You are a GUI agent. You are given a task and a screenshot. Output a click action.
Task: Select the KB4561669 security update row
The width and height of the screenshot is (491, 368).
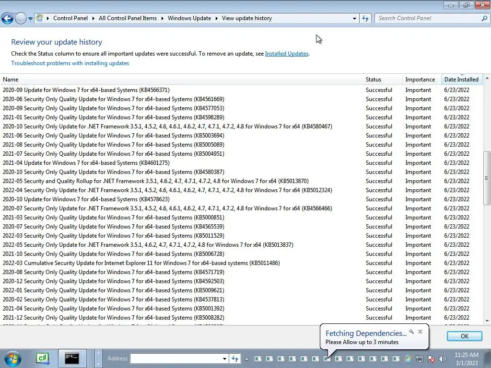(x=241, y=99)
